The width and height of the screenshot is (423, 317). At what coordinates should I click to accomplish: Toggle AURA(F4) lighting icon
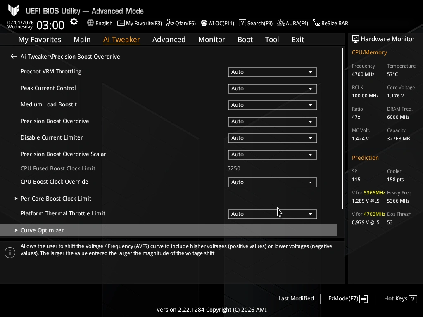point(280,23)
